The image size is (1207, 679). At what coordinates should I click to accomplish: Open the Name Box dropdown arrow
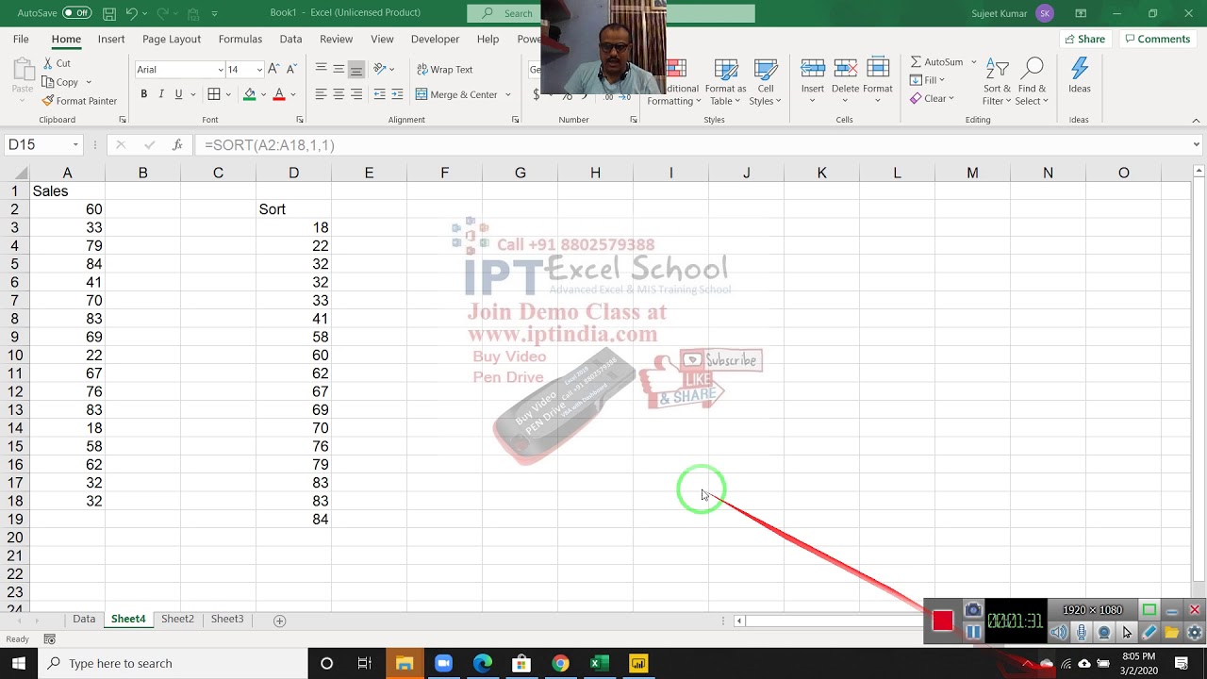coord(74,145)
